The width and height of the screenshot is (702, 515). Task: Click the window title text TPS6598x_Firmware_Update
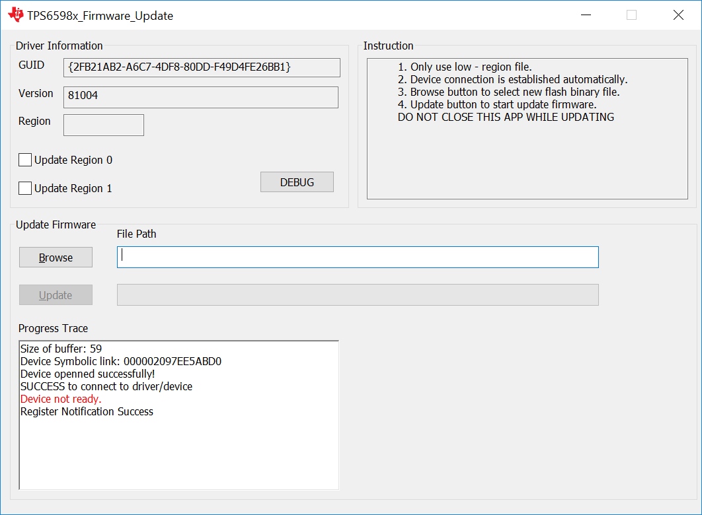[x=100, y=16]
